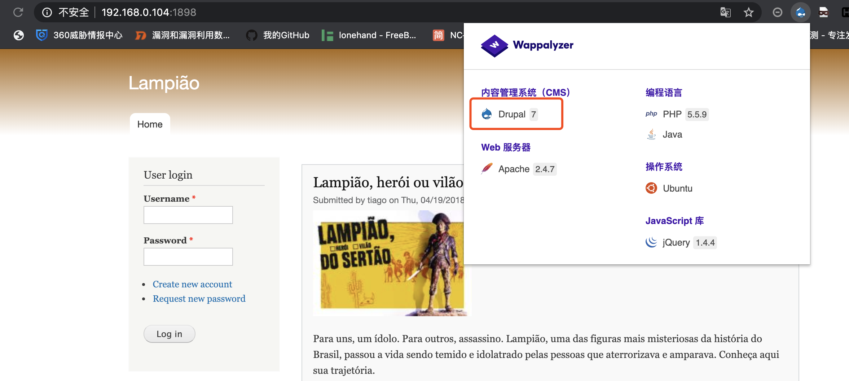849x381 pixels.
Task: Click the Log in button
Action: [x=169, y=334]
